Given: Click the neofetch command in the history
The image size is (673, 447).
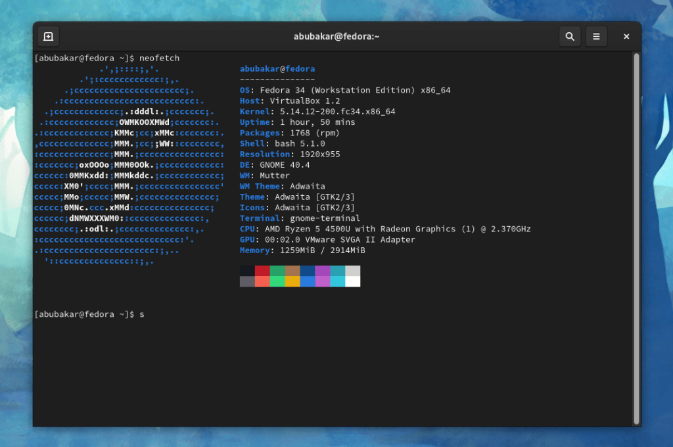Looking at the screenshot, I should pos(158,58).
